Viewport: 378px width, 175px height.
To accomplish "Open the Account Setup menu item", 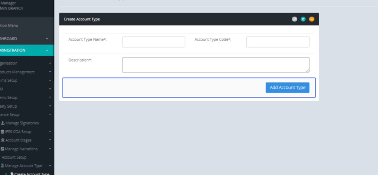I will pyautogui.click(x=14, y=157).
